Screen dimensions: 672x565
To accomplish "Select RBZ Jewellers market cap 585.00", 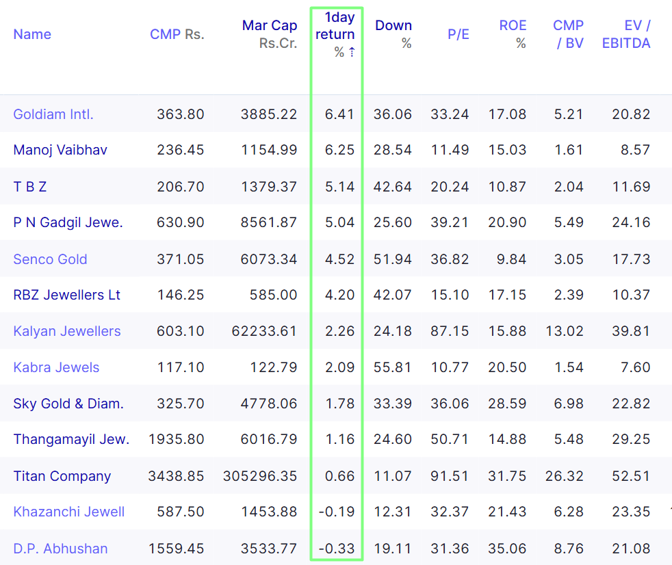I will click(274, 295).
